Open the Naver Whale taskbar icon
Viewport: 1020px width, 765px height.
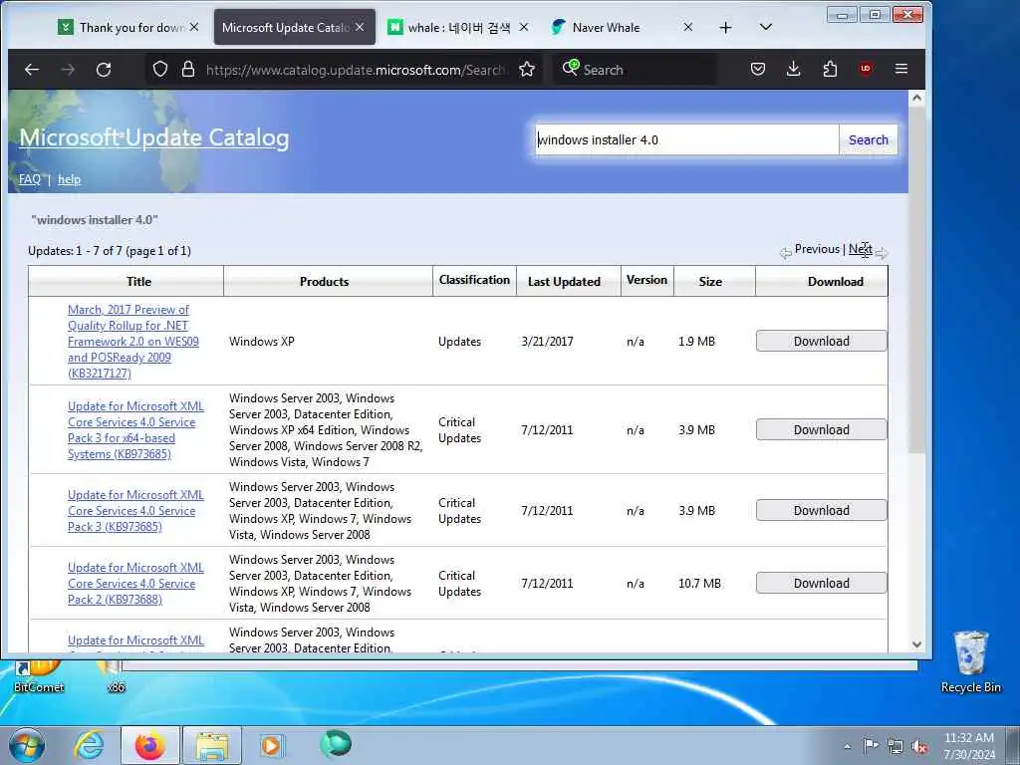click(x=336, y=744)
